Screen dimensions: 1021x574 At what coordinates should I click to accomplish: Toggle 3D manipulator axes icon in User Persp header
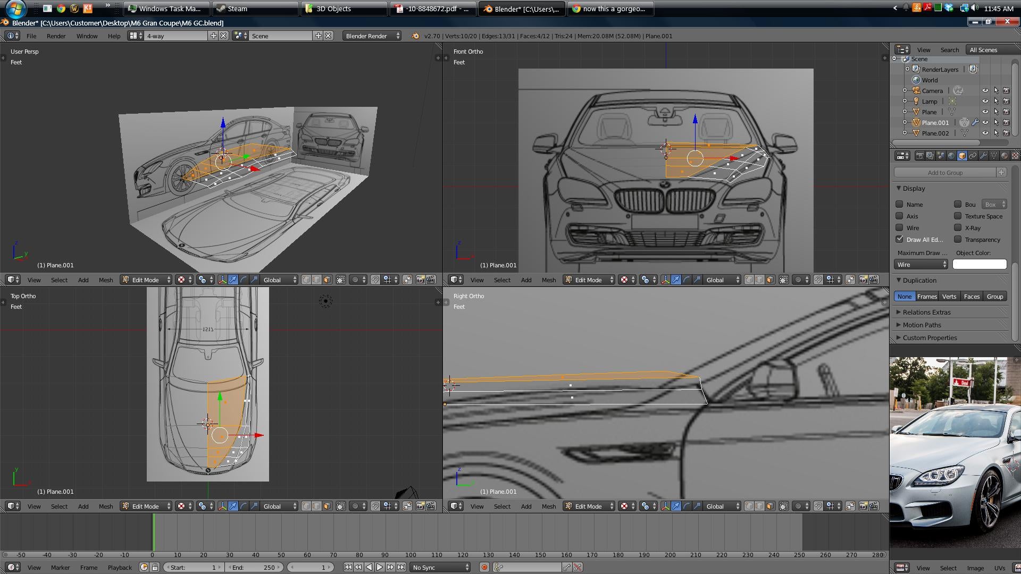click(x=222, y=280)
